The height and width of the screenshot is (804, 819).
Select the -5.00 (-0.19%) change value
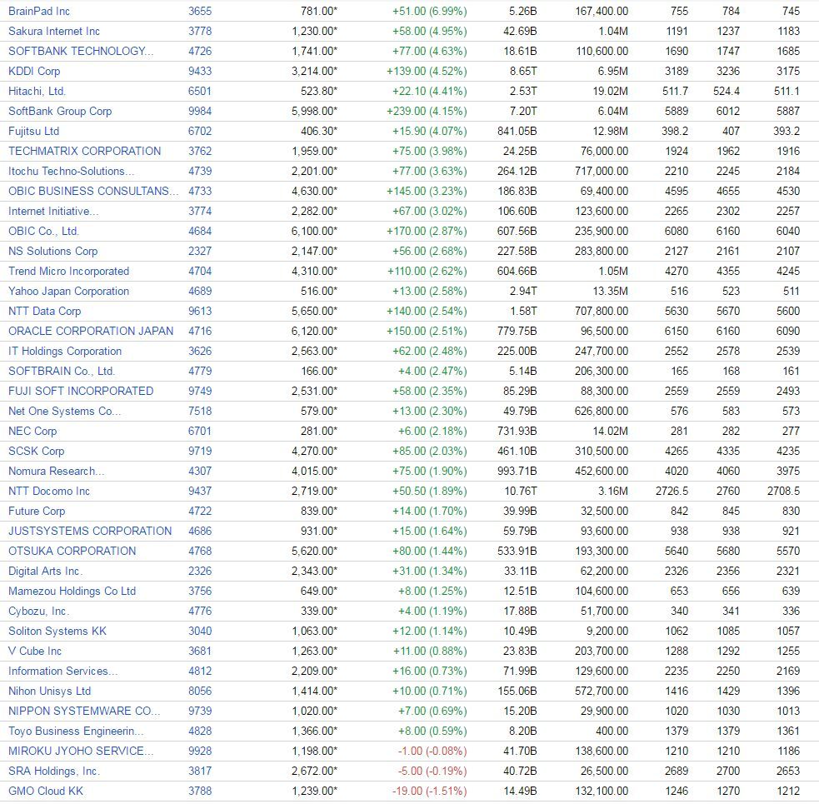click(x=432, y=771)
